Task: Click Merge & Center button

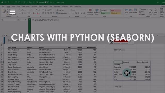Action: (x=62, y=13)
